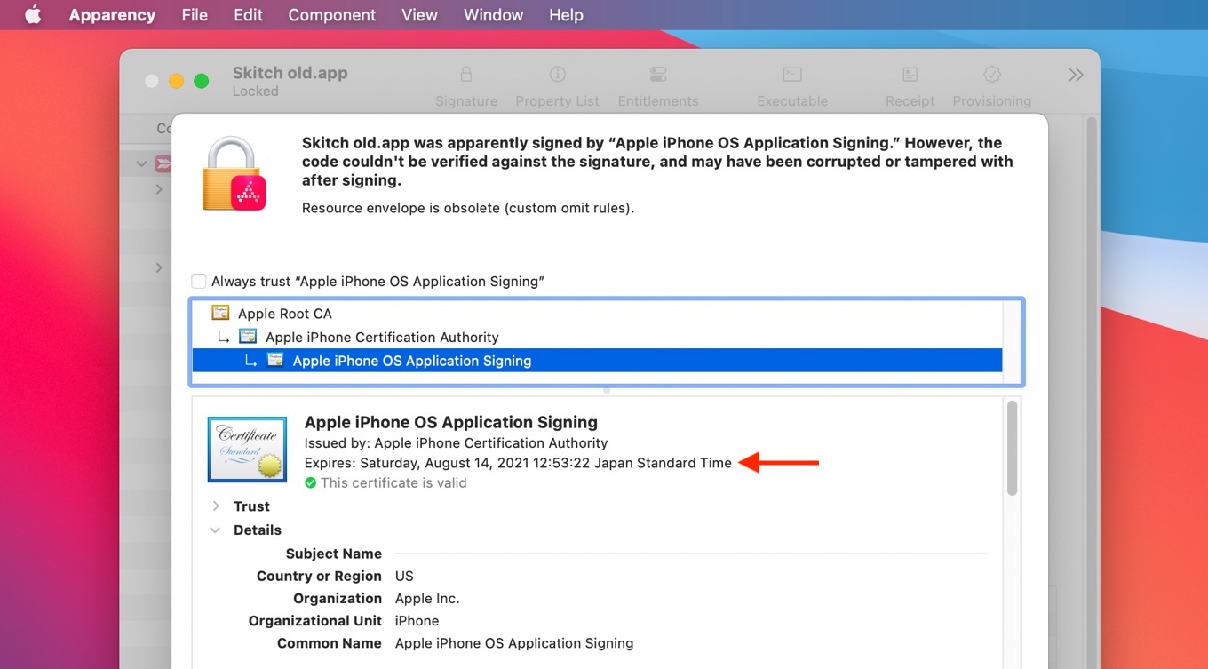Expand the Trust section
The image size is (1208, 669).
click(x=216, y=506)
